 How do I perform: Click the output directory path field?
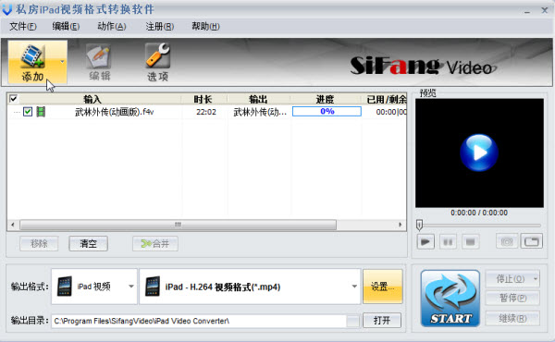coord(199,321)
